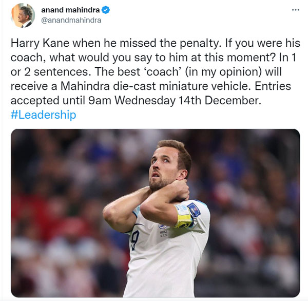The image size is (308, 301).
Task: Click the words "Harry Kane" in the tweet
Action: click(x=40, y=43)
